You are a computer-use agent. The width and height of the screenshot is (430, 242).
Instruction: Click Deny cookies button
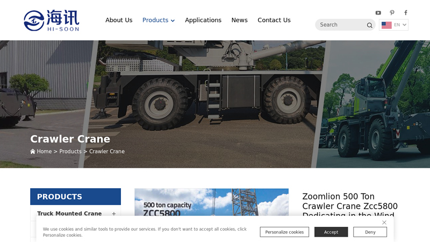pyautogui.click(x=370, y=232)
